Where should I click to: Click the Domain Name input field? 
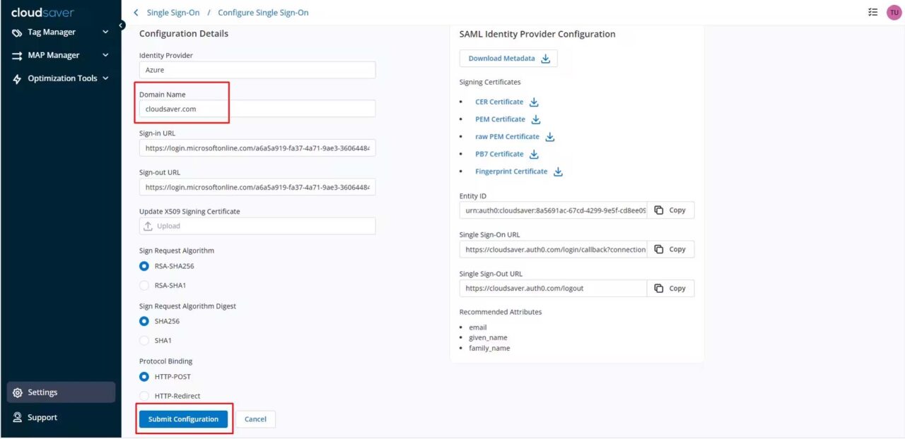pyautogui.click(x=258, y=108)
